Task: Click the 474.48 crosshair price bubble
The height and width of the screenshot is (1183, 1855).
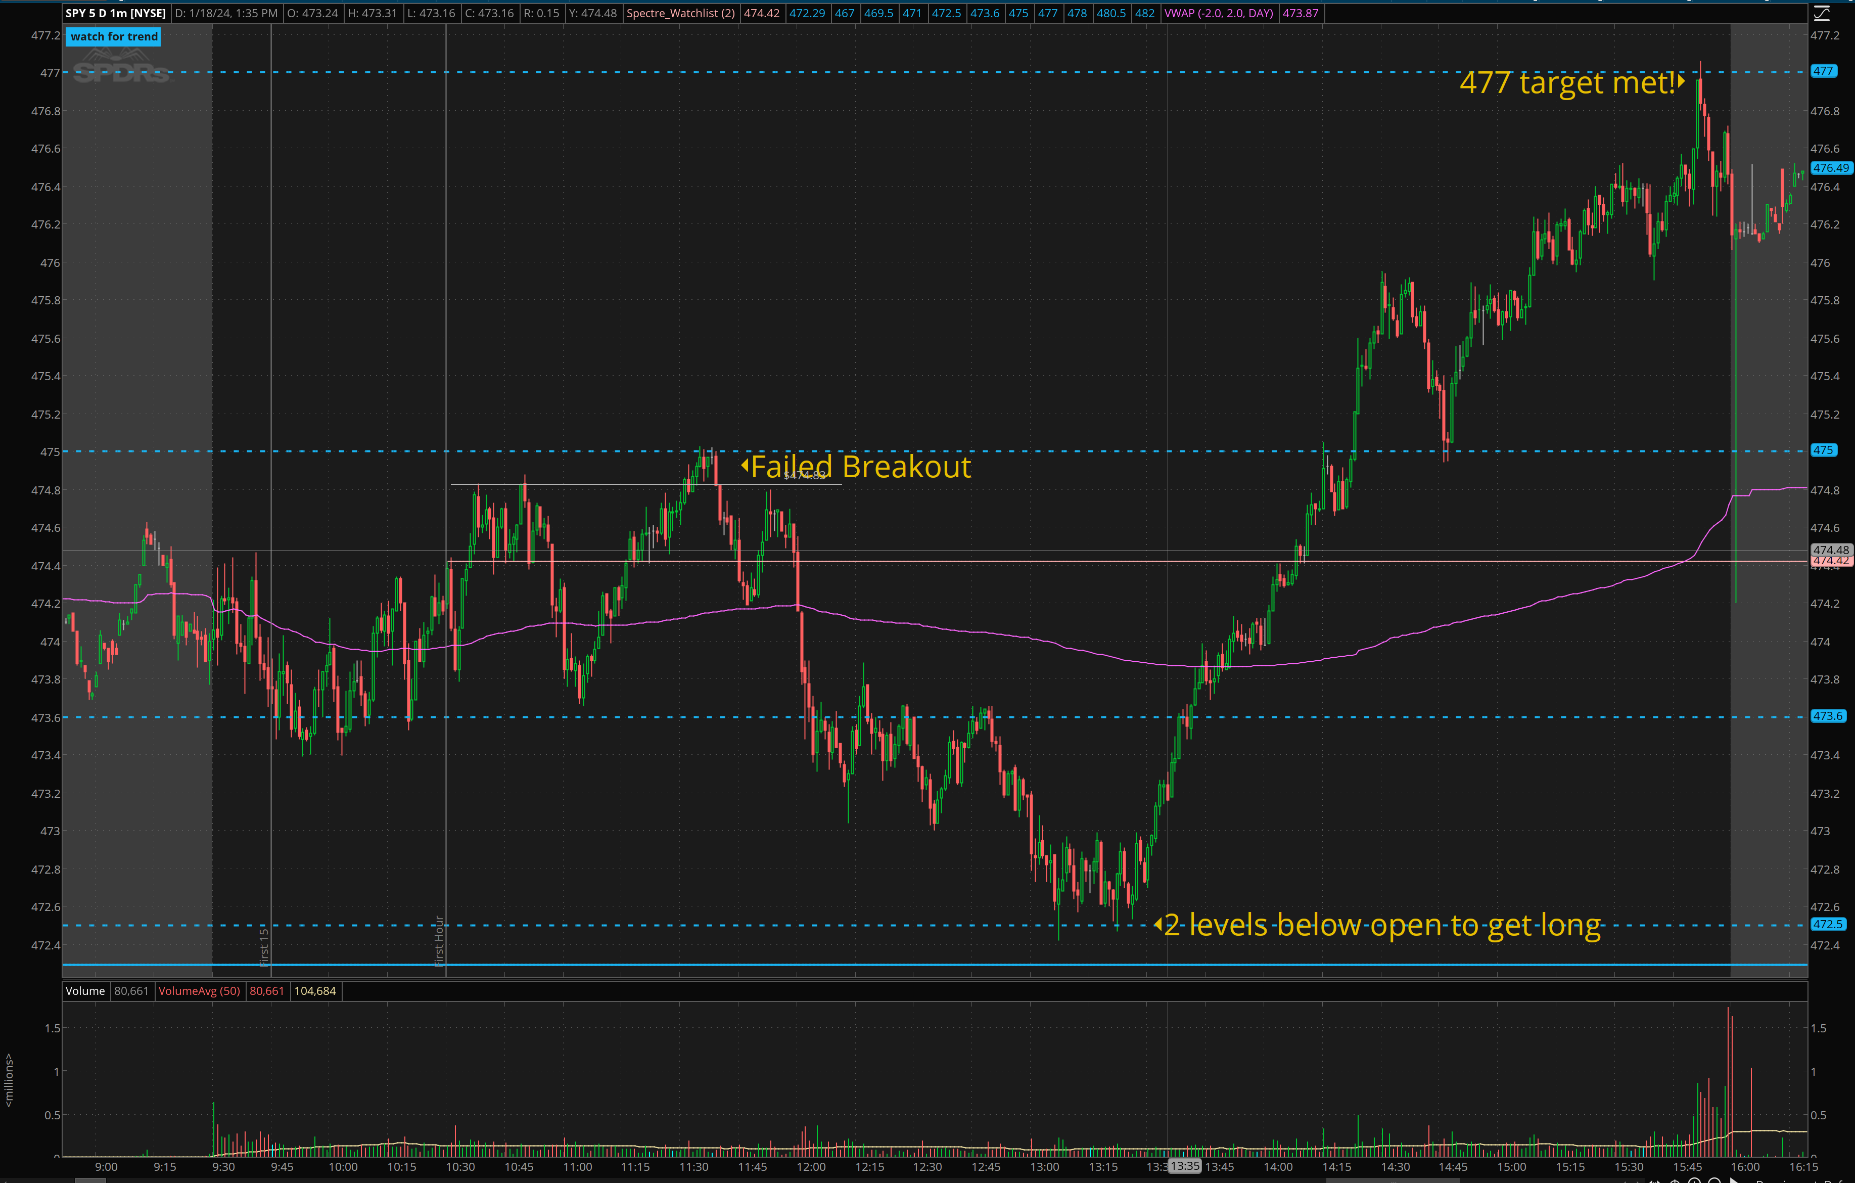Action: click(x=1830, y=550)
